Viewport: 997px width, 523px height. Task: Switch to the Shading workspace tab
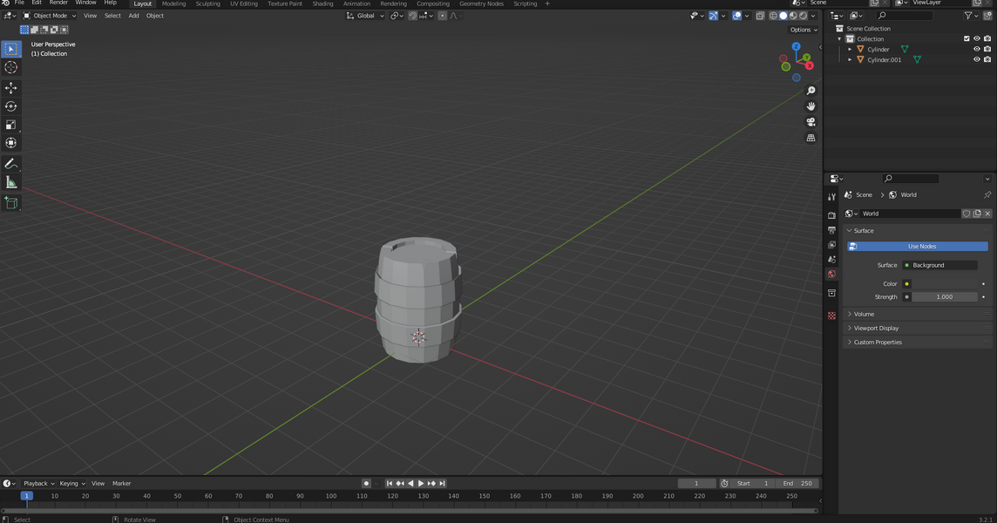click(x=322, y=3)
